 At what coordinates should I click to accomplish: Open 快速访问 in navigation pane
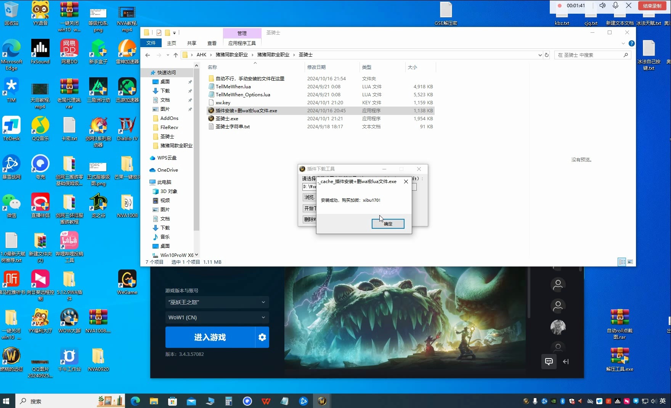(167, 73)
